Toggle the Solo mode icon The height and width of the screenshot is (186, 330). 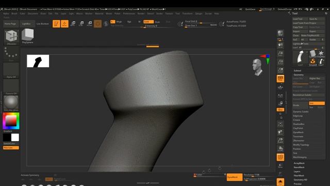point(280,182)
